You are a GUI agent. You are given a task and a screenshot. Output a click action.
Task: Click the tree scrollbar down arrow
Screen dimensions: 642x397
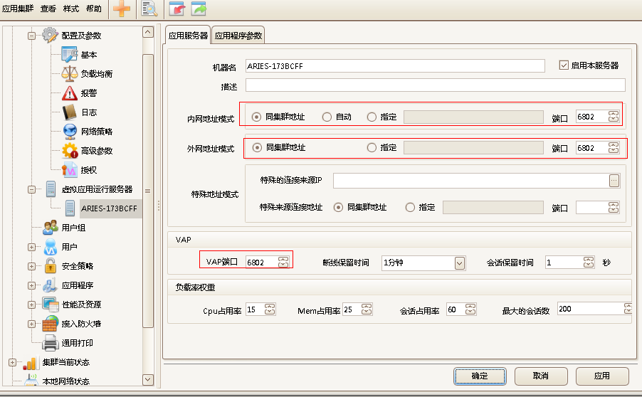click(148, 379)
